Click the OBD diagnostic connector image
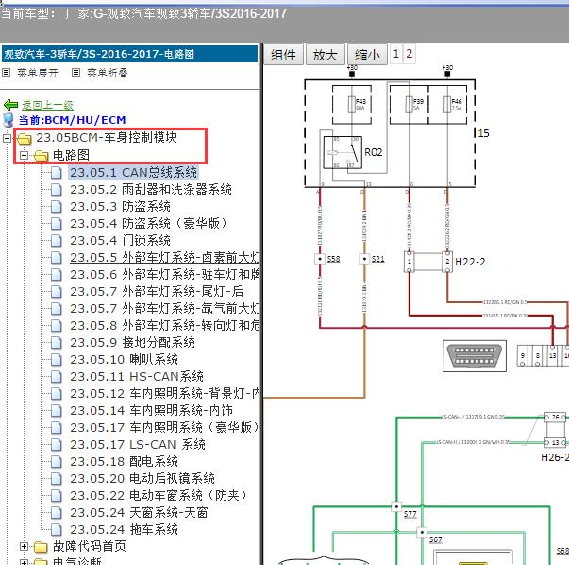 [x=475, y=356]
